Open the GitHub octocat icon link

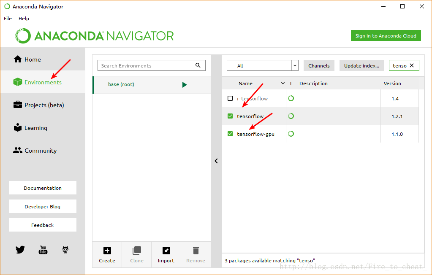[65, 249]
